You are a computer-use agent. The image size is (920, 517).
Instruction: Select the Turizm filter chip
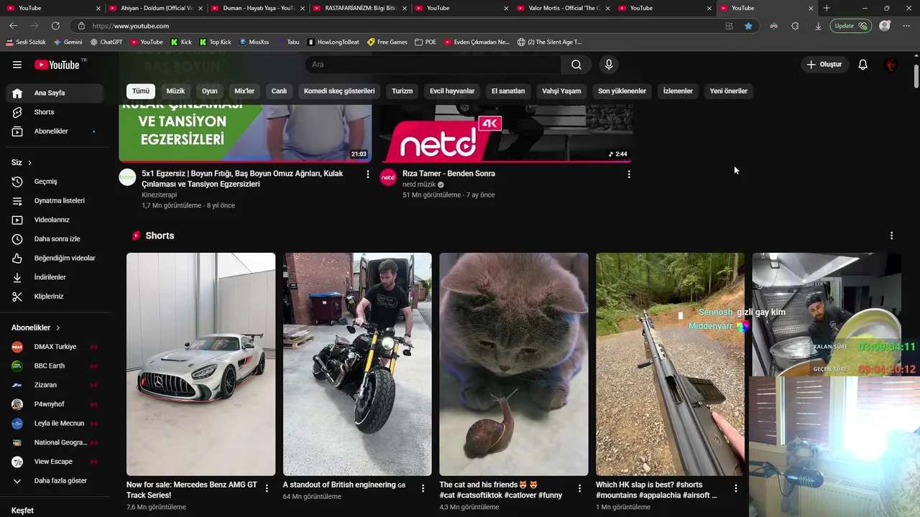tap(402, 91)
